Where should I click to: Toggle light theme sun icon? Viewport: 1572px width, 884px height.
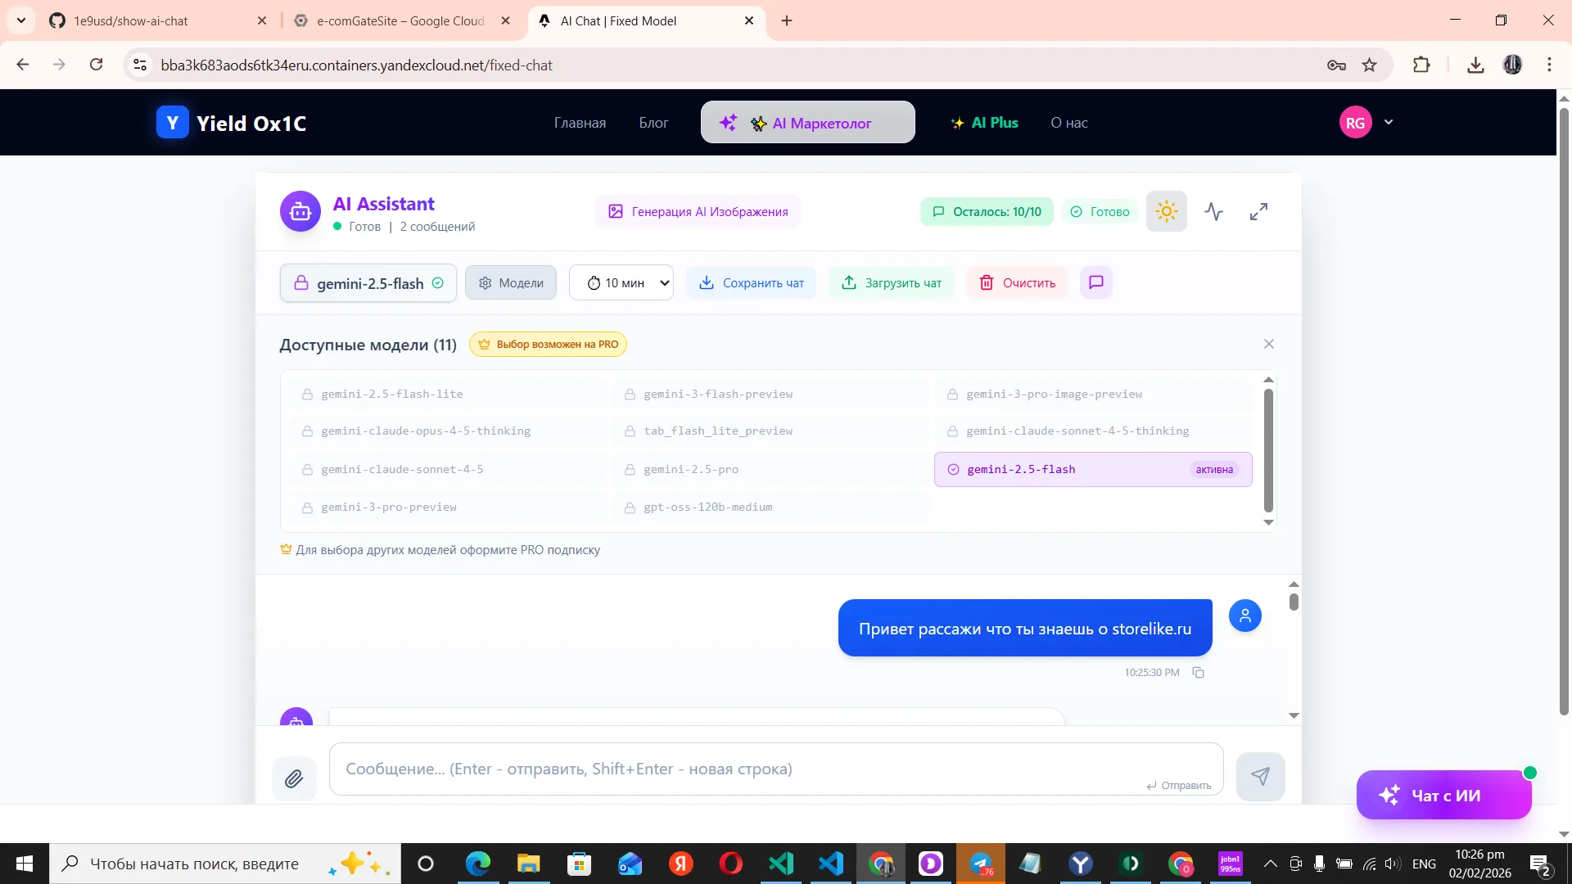1166,211
